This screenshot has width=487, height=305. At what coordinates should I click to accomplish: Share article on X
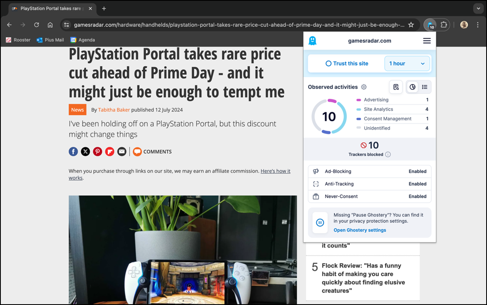[85, 151]
